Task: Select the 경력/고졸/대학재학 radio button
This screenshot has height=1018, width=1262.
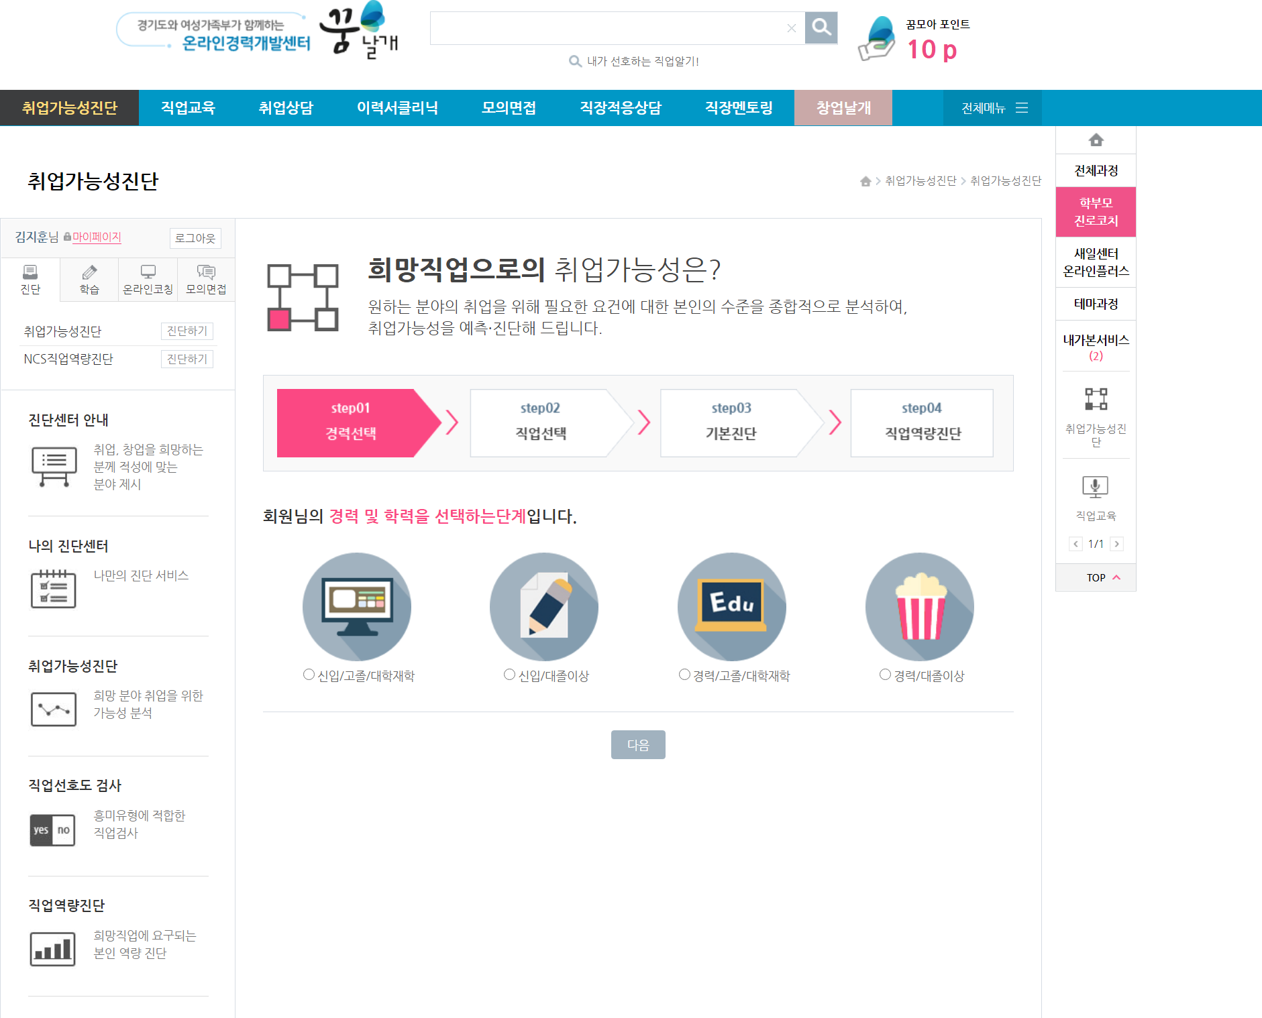Action: (684, 675)
